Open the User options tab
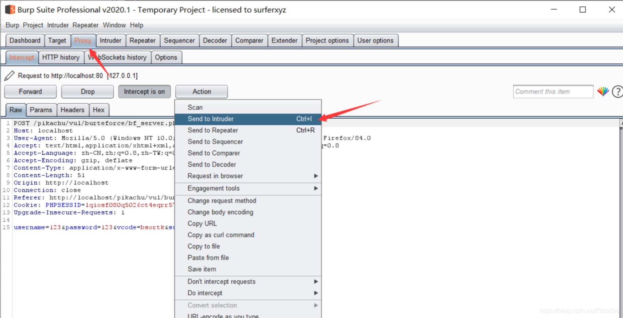Viewport: 623px width, 318px height. 375,40
